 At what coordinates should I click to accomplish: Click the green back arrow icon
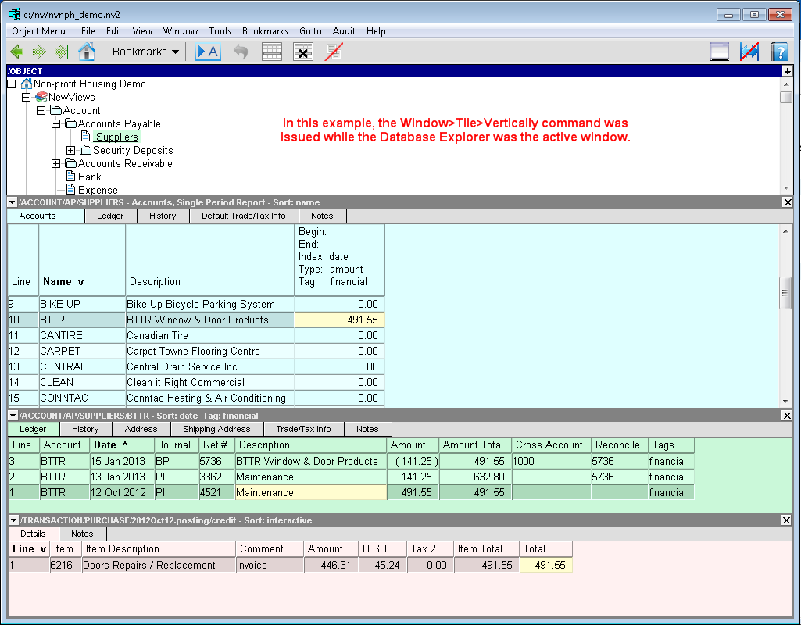tap(17, 52)
